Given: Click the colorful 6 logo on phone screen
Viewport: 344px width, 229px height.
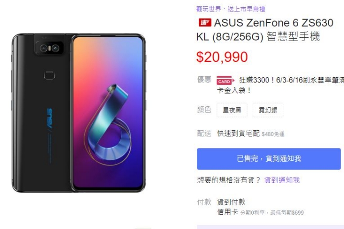Looking at the screenshot, I should [x=107, y=125].
